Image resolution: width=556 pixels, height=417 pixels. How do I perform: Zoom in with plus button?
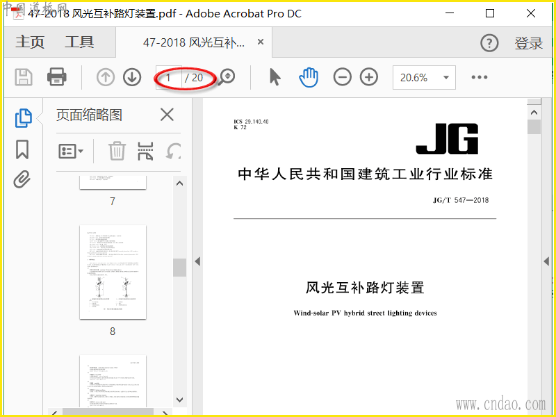pos(369,77)
